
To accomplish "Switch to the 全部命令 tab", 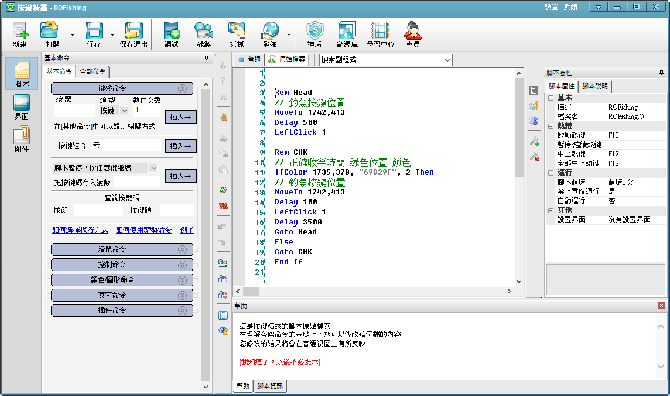I will [93, 71].
